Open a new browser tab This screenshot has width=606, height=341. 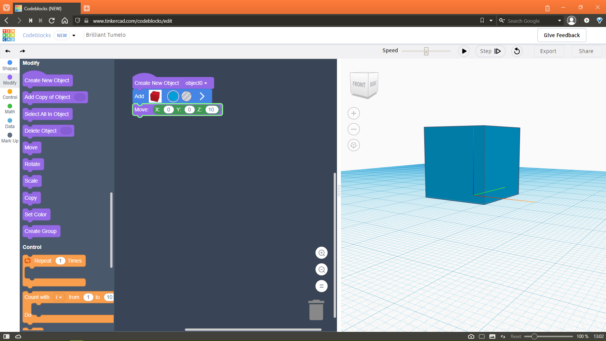[x=87, y=8]
